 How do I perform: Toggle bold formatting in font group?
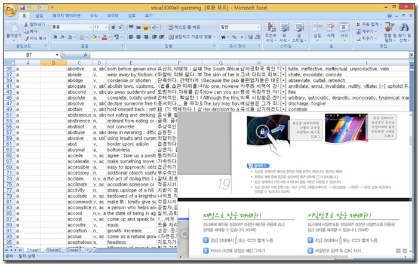pyautogui.click(x=54, y=37)
